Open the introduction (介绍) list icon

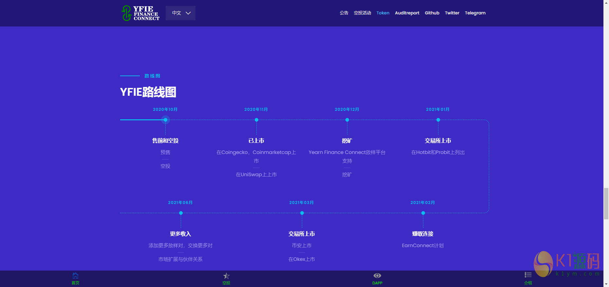[x=528, y=275]
